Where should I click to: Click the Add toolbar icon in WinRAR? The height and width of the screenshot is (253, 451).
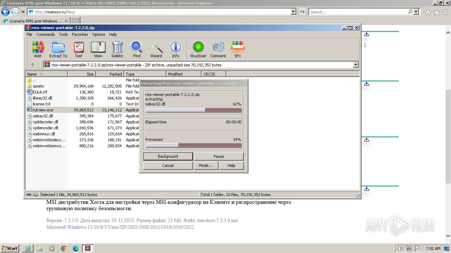tap(38, 49)
